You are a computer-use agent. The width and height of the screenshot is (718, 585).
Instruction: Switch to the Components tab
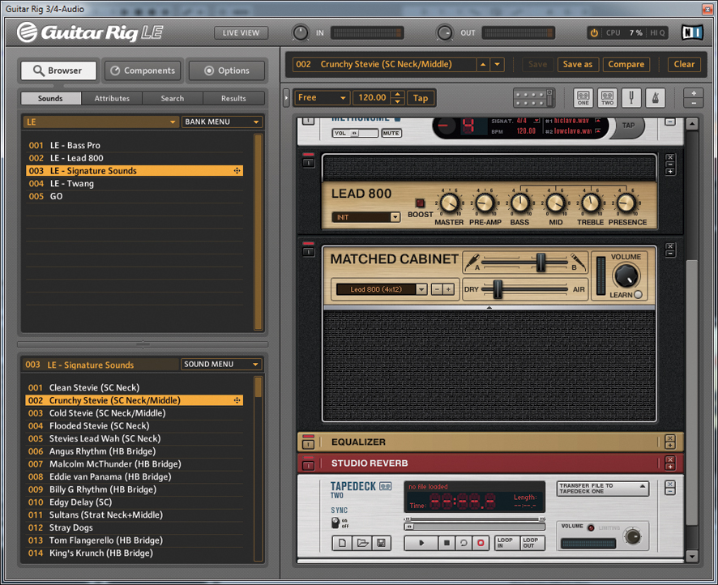[143, 70]
